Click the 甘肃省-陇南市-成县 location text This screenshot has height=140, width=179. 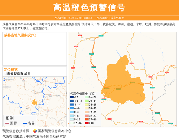click(17, 74)
